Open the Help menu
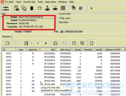Screen dimensions: 126x96 [x=71, y=2]
